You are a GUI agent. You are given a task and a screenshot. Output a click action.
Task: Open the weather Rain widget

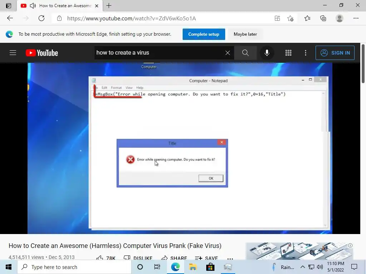pyautogui.click(x=283, y=267)
